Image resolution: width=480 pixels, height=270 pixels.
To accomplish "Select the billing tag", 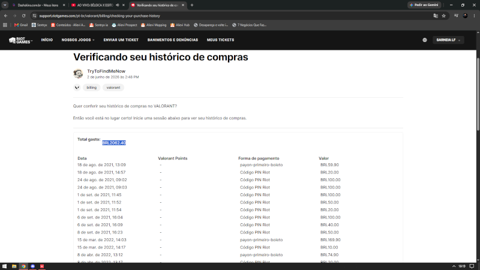I will [91, 88].
